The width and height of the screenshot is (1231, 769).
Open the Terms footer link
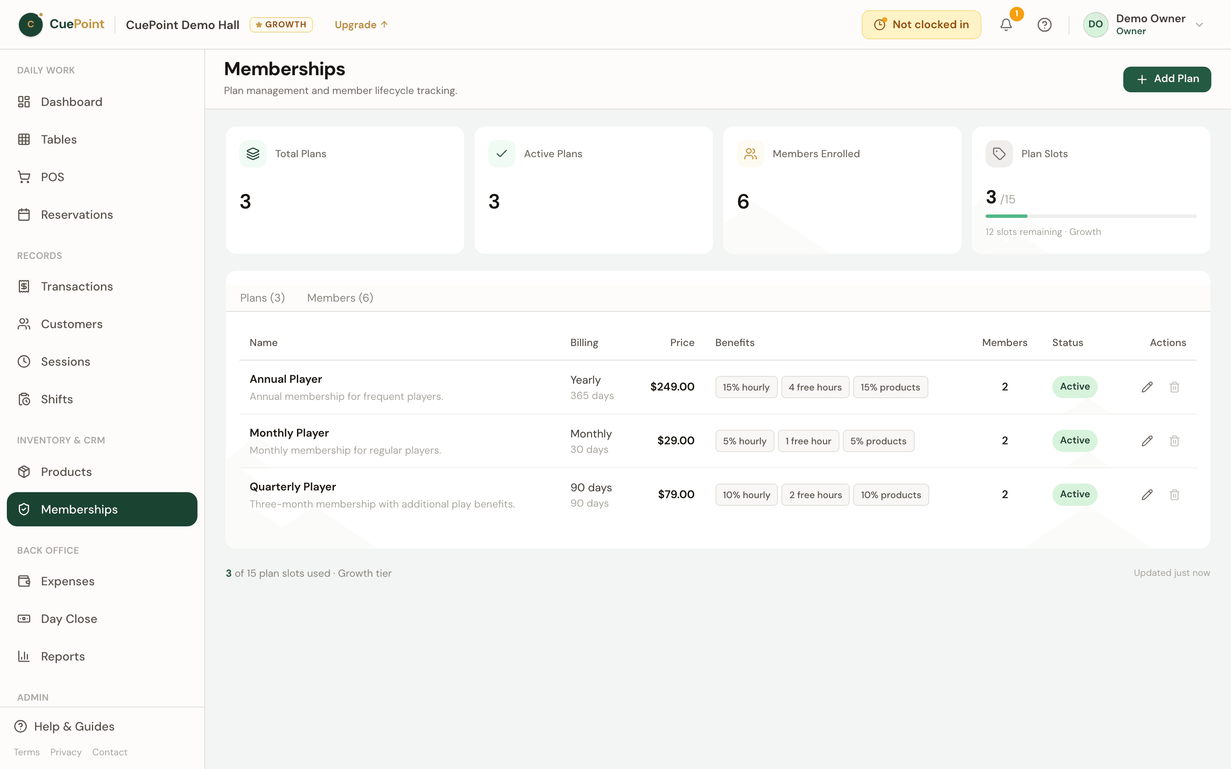(x=27, y=752)
